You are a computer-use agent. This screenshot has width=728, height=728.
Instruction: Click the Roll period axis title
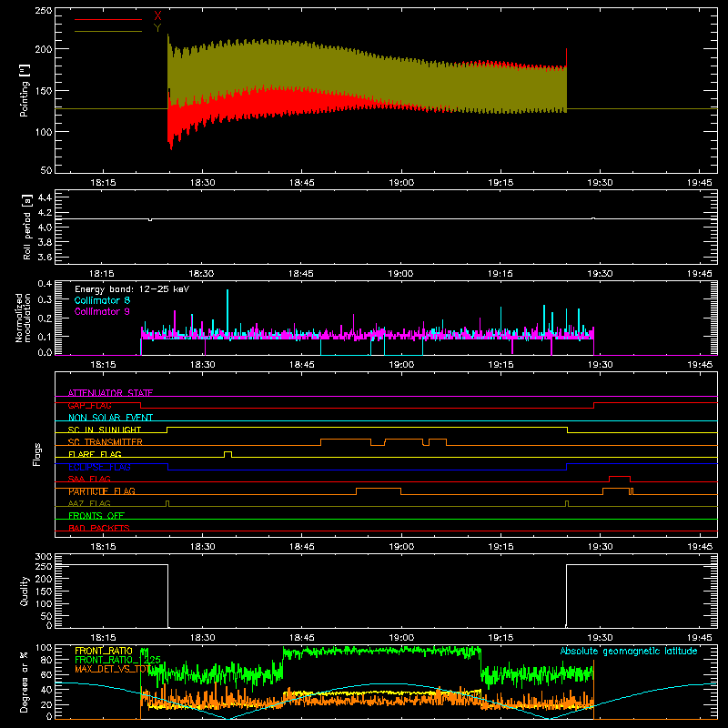coord(27,227)
